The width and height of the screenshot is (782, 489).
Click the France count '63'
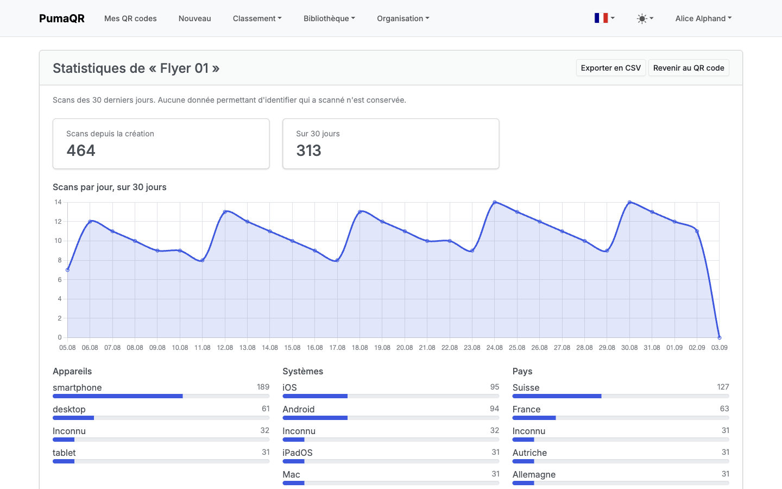click(x=724, y=409)
